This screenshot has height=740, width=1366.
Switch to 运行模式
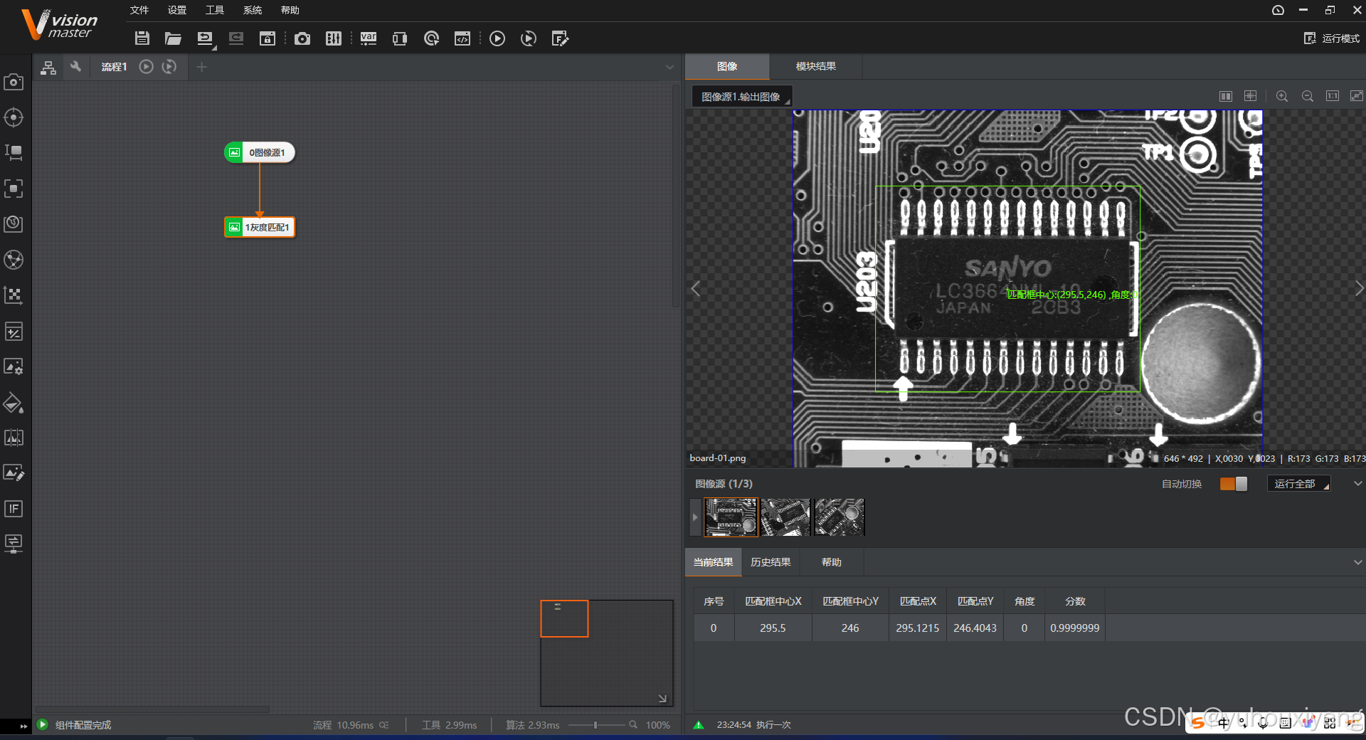(1332, 38)
